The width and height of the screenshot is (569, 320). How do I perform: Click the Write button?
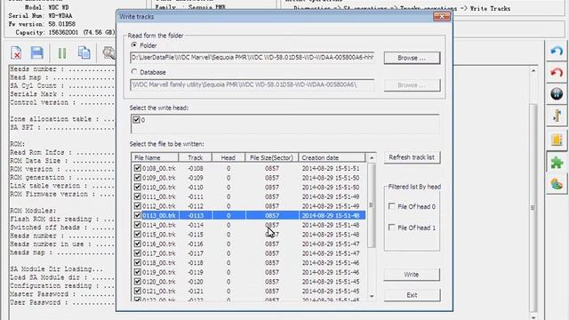click(x=412, y=275)
